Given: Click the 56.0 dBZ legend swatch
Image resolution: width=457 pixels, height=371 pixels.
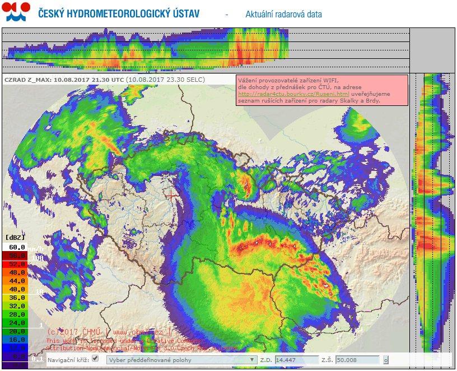Looking at the screenshot, I should click(x=15, y=256).
